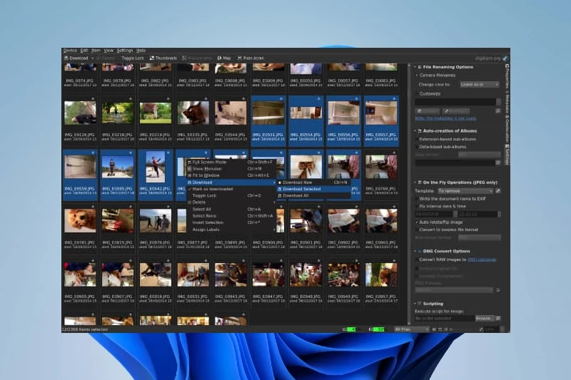Click the zoom icon in status bar
Screen dimensions: 571x380
[481, 329]
